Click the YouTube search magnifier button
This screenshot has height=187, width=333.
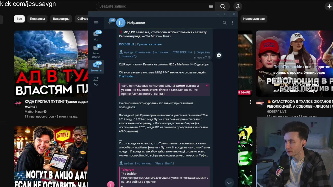(x=222, y=6)
